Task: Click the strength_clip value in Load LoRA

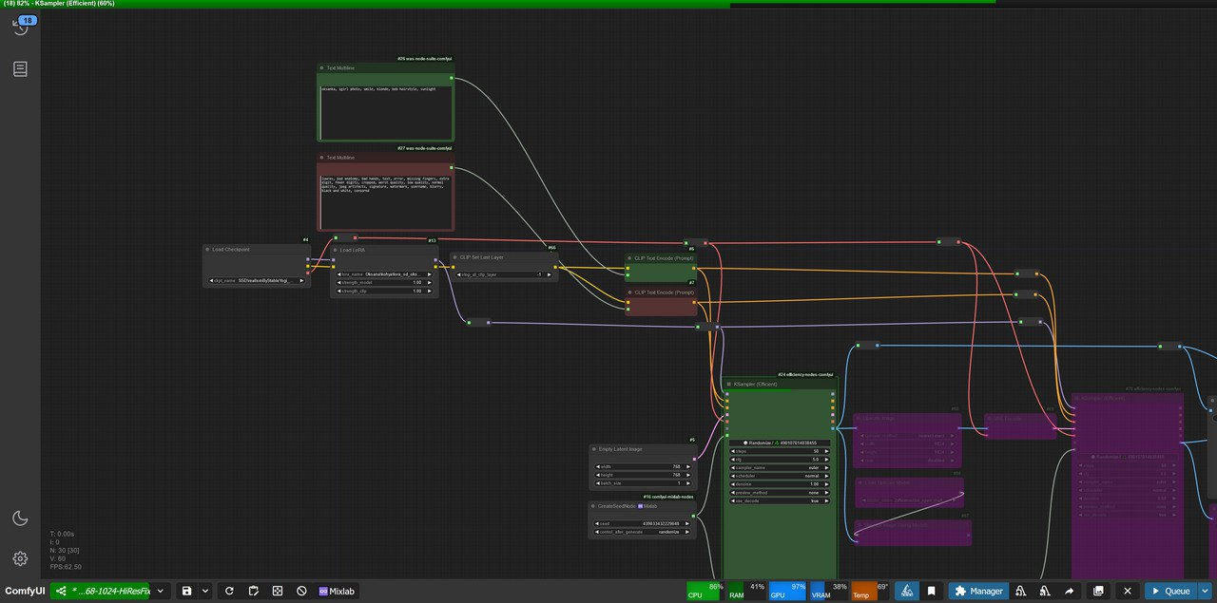Action: (x=384, y=291)
